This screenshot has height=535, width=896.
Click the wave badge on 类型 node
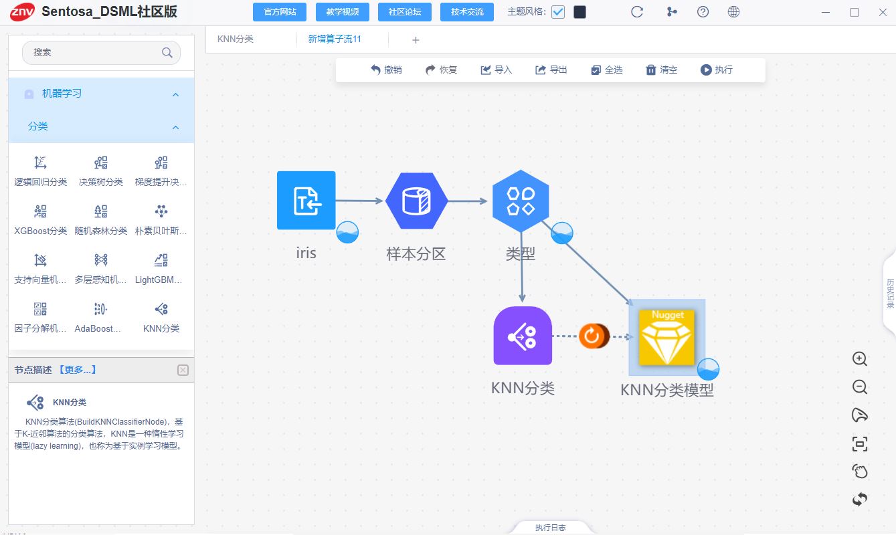561,233
